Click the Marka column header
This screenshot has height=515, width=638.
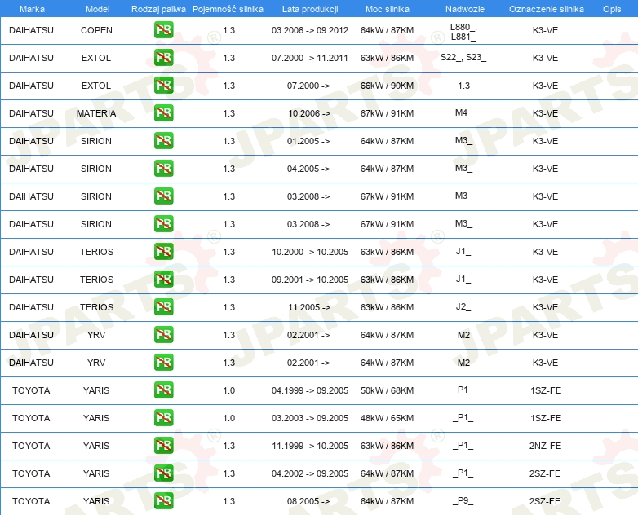(x=32, y=9)
